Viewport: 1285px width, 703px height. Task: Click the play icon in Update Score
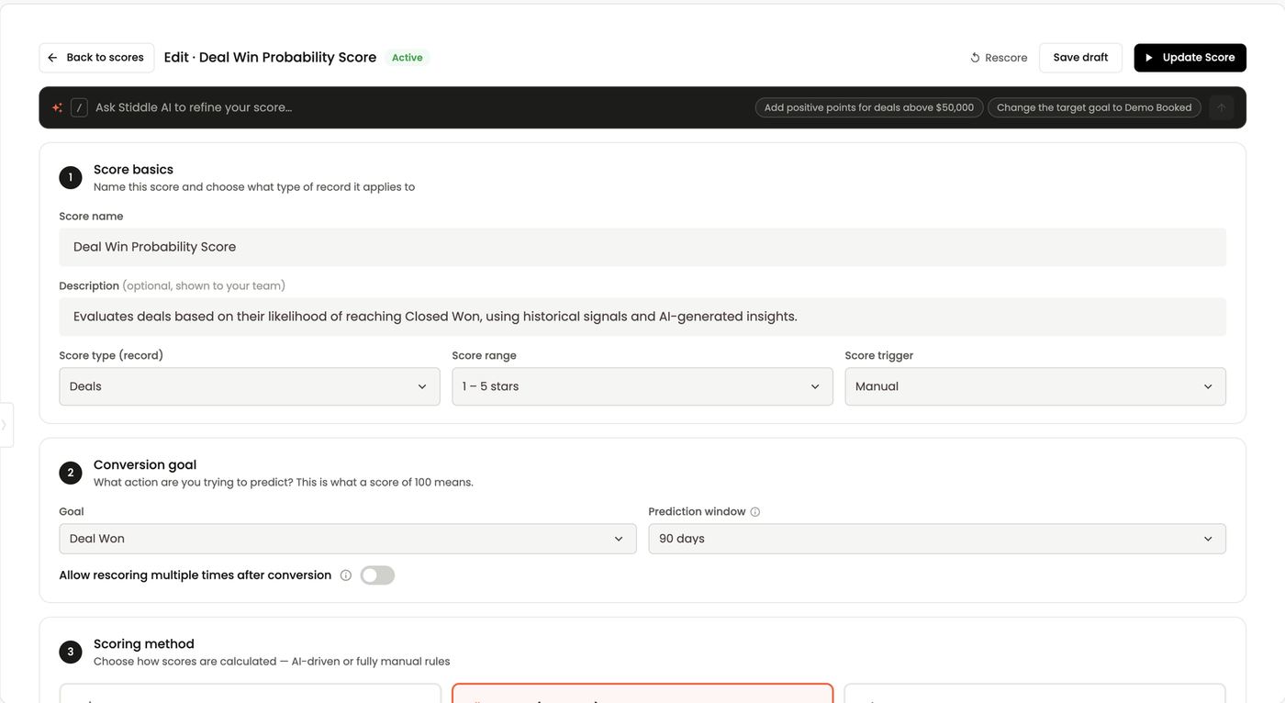point(1148,58)
